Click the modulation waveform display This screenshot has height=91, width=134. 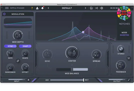pos(18,23)
